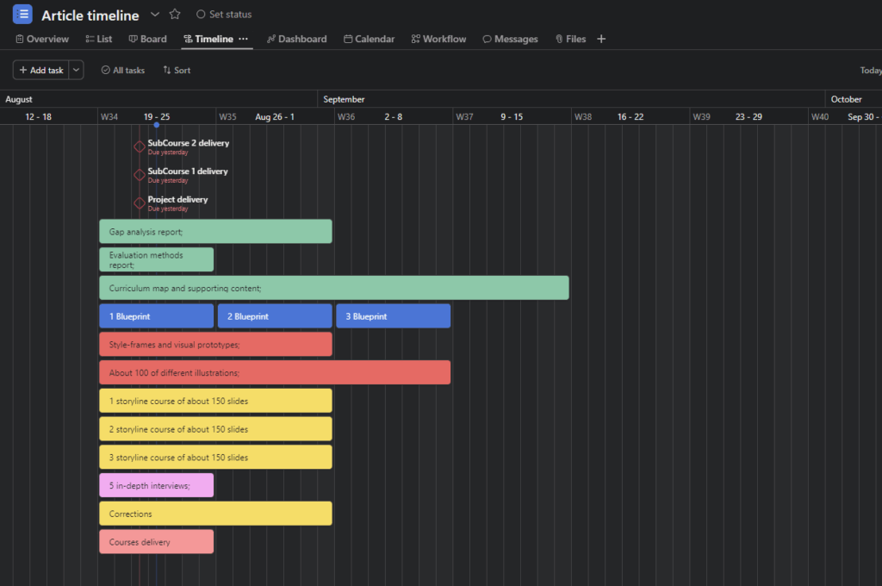Open the Corrections task bar
Screen dimensions: 882x586
(215, 513)
